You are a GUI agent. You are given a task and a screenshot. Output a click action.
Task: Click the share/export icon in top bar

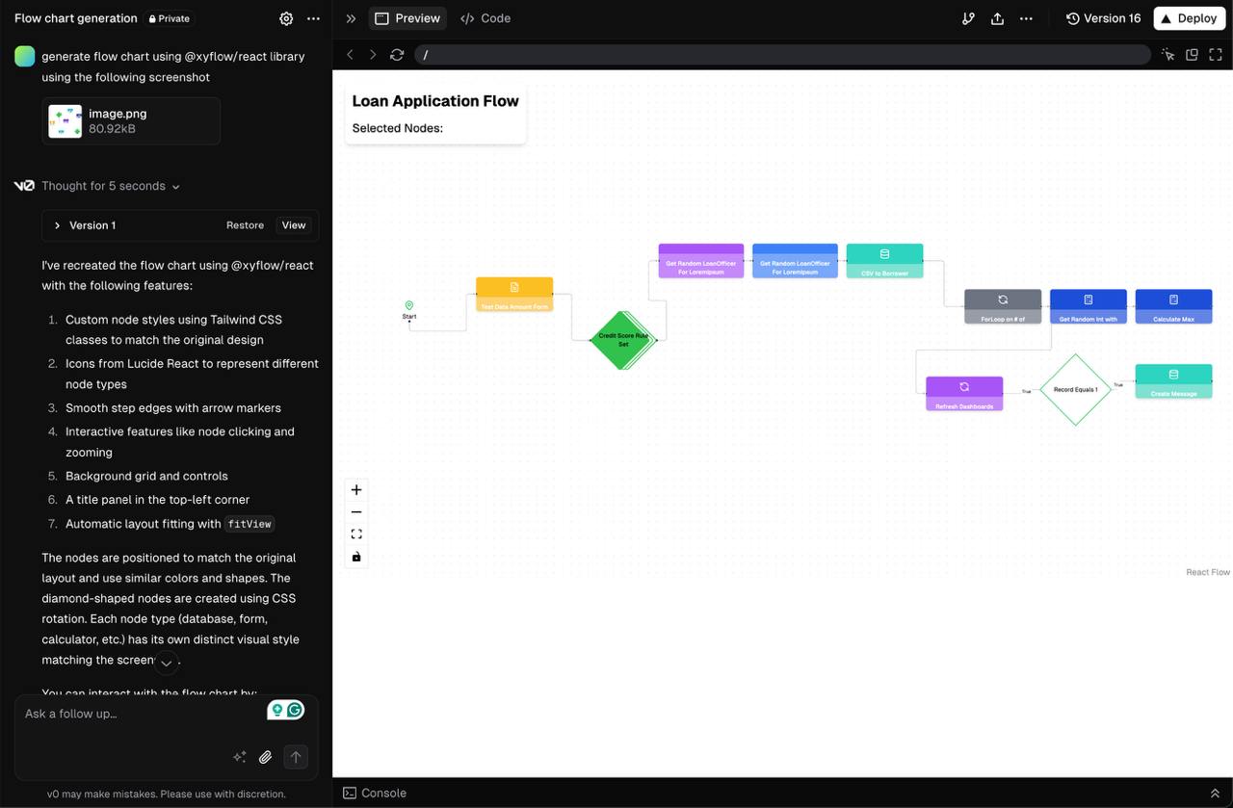click(997, 18)
